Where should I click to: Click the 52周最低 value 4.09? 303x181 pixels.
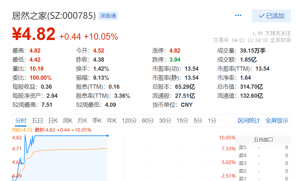(x=110, y=105)
